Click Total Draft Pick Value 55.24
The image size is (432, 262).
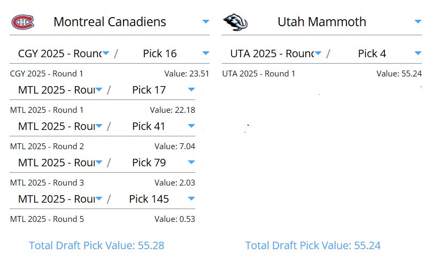pyautogui.click(x=313, y=245)
